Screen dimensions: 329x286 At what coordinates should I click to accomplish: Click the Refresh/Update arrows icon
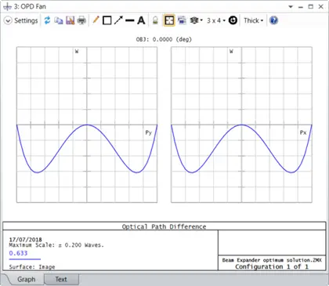tap(47, 20)
